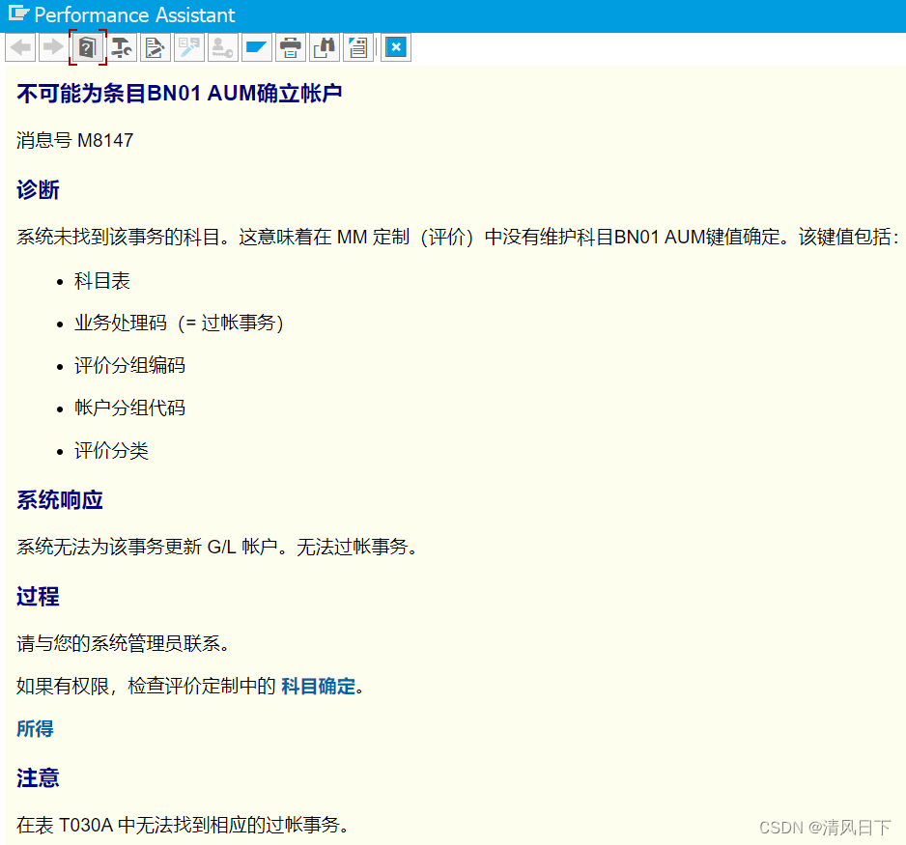Viewport: 906px width, 845px height.
Task: Select the blue flag display icon
Action: [x=256, y=47]
